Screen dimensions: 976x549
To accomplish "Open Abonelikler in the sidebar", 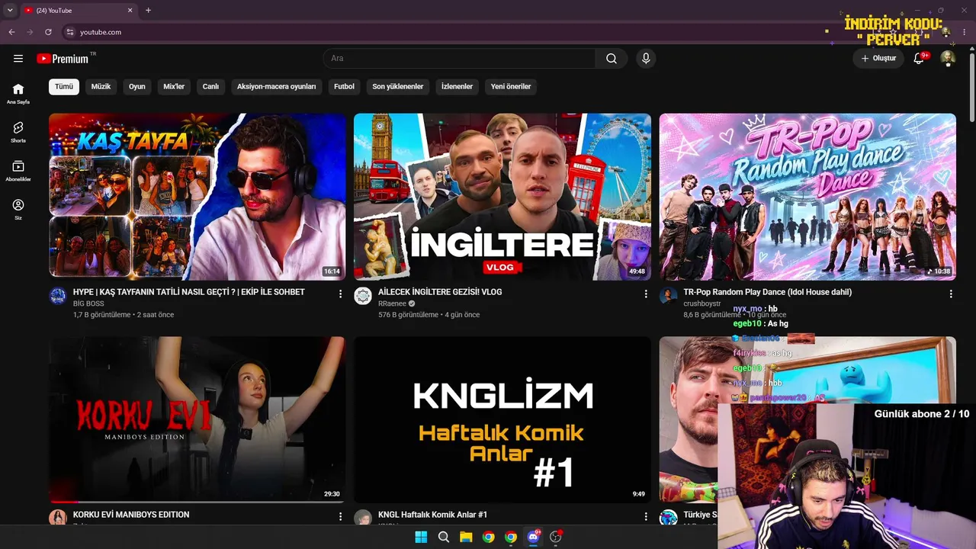I will (x=18, y=171).
